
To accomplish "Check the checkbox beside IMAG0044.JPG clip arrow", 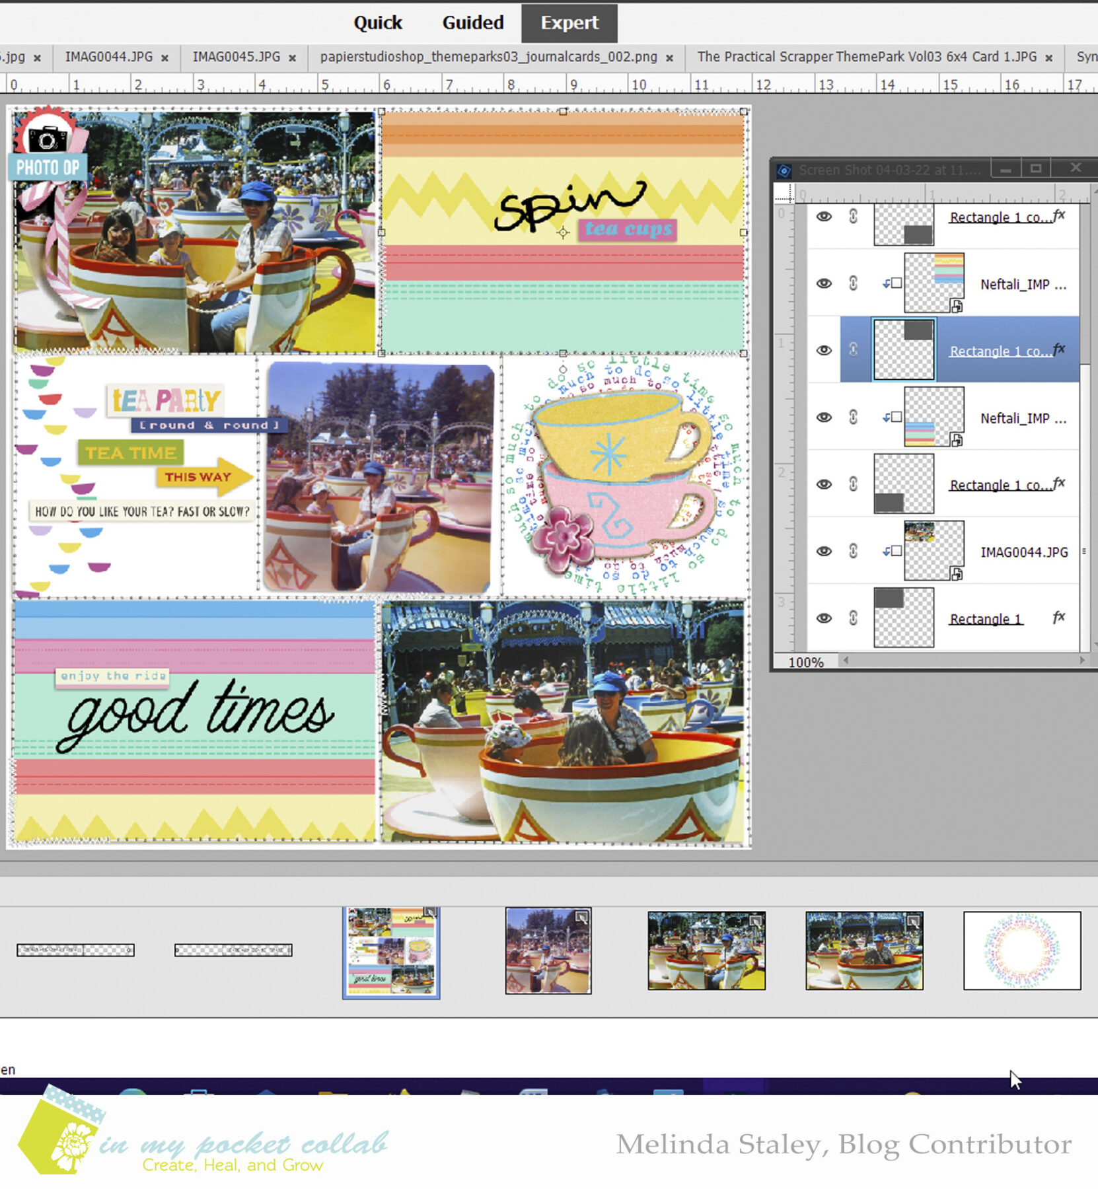I will coord(897,550).
